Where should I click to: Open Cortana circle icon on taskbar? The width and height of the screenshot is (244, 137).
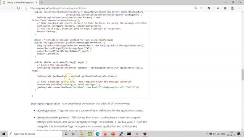(66, 134)
